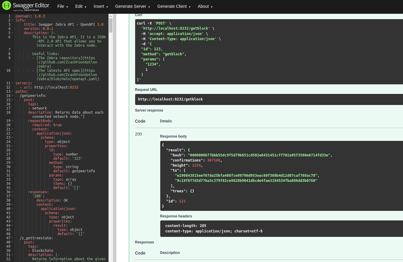This screenshot has width=403, height=262.
Task: Collapse the /z_gettreestate path at line 47
Action: [x=13, y=238]
